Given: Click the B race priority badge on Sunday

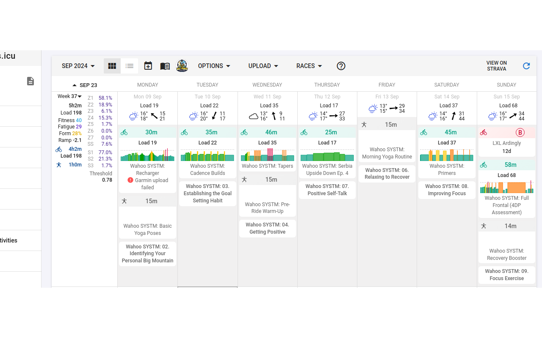Looking at the screenshot, I should pos(520,133).
